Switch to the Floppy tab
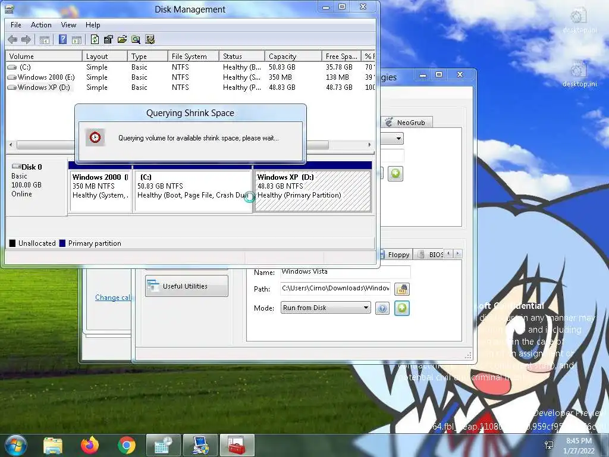 (x=395, y=255)
